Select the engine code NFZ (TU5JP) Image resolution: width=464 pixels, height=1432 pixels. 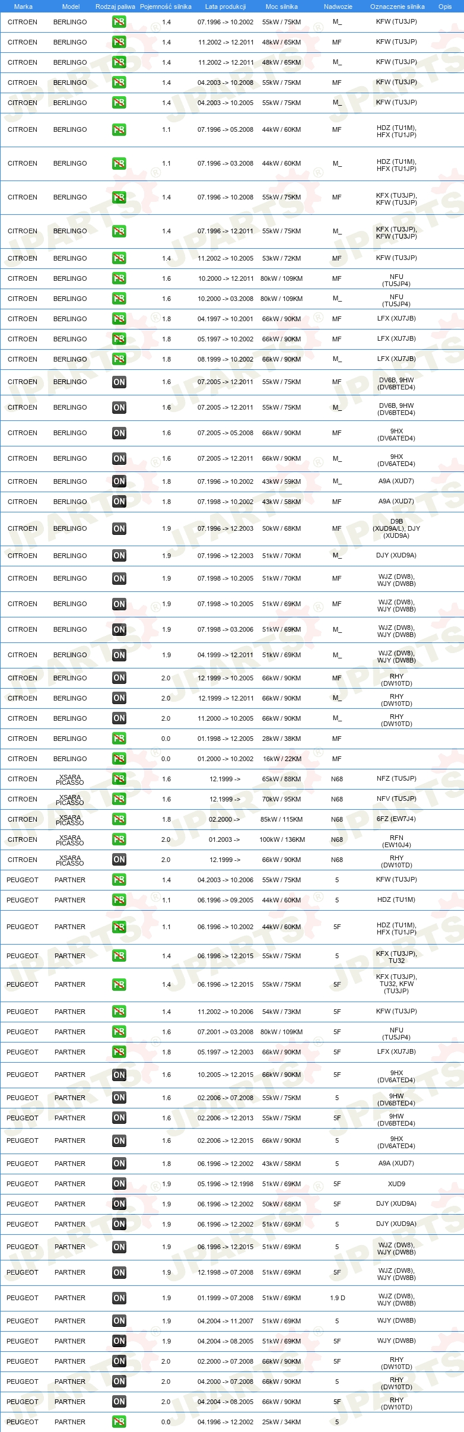396,778
